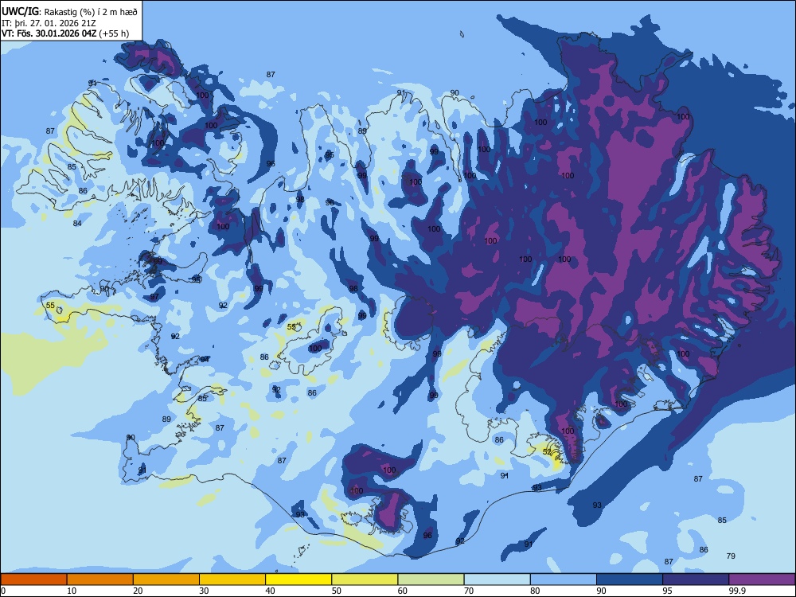Click the "84" humidity value on the map
The height and width of the screenshot is (597, 796).
pos(77,223)
